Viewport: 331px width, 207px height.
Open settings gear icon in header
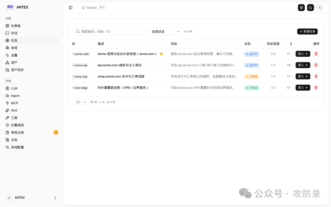pos(301,8)
